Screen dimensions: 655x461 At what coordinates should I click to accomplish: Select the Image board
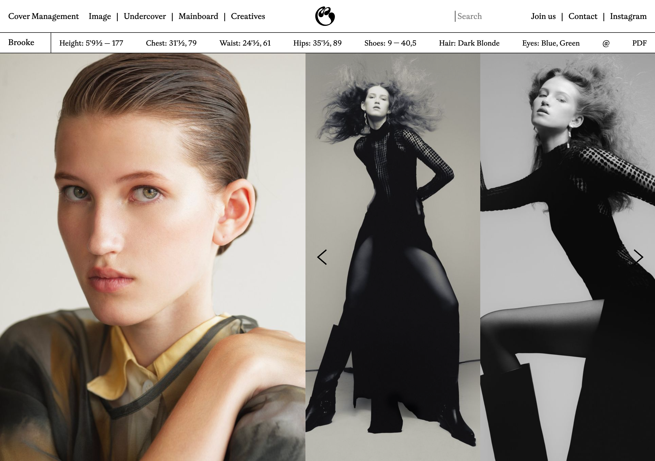100,17
